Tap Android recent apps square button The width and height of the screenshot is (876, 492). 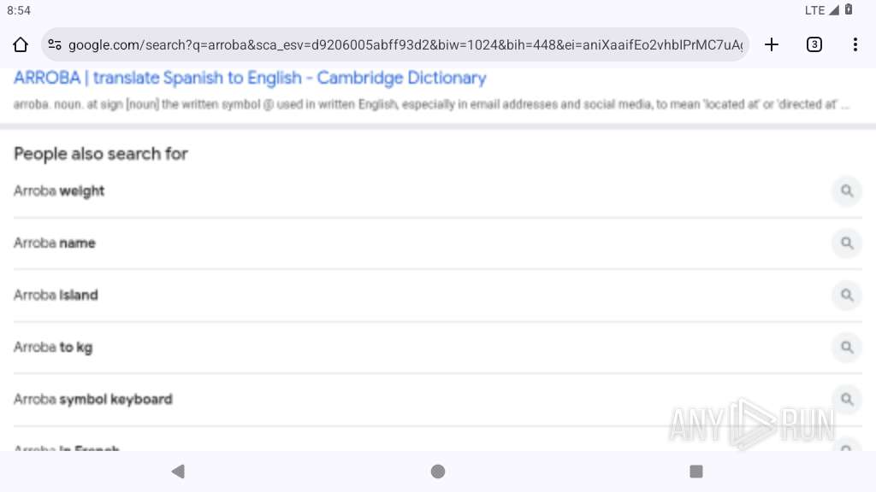pyautogui.click(x=696, y=471)
